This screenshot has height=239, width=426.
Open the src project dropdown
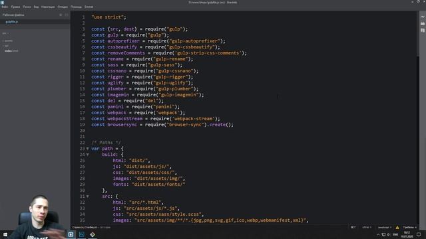(x=5, y=33)
